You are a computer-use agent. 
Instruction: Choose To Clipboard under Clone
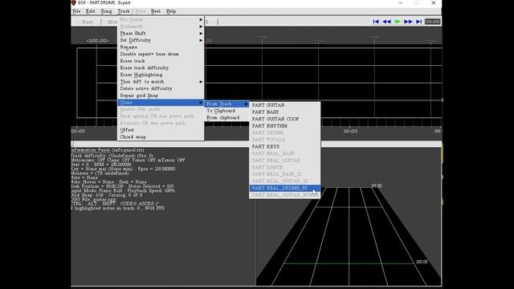pyautogui.click(x=226, y=111)
